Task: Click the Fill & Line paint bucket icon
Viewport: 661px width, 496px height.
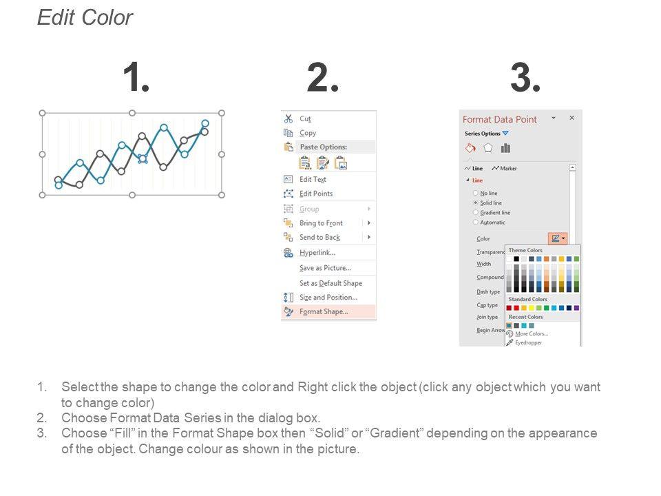Action: pos(470,147)
